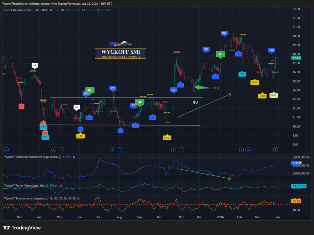Click the cyan 13,909.84 value label
This screenshot has height=235, width=314.
[298, 186]
